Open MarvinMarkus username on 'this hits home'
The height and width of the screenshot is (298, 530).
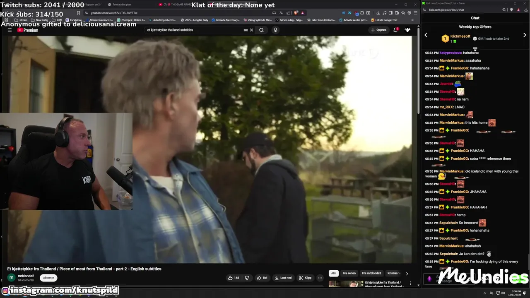[452, 123]
